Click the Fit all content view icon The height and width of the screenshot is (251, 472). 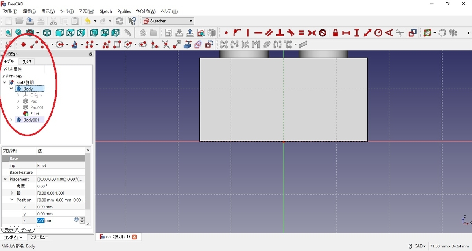[x=8, y=33]
